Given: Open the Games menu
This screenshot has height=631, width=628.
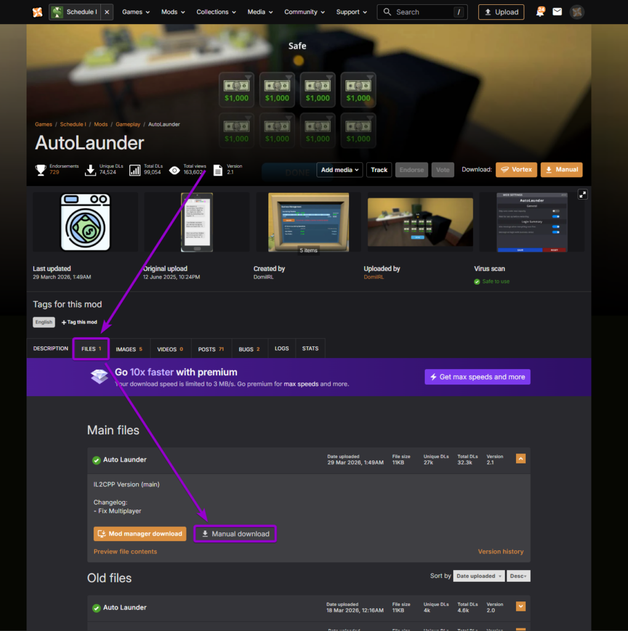Looking at the screenshot, I should (136, 12).
